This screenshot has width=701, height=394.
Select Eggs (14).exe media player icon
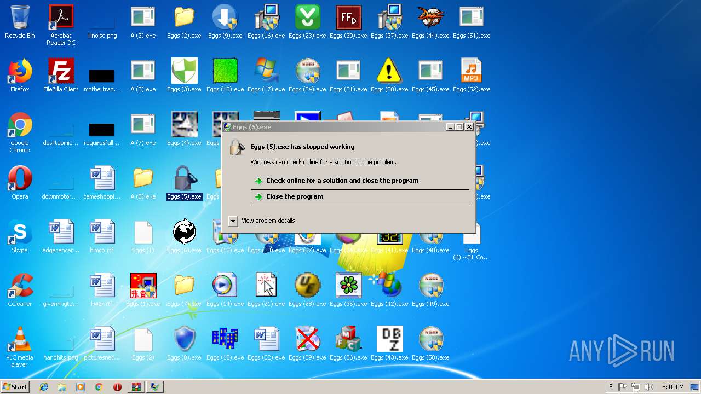point(225,286)
